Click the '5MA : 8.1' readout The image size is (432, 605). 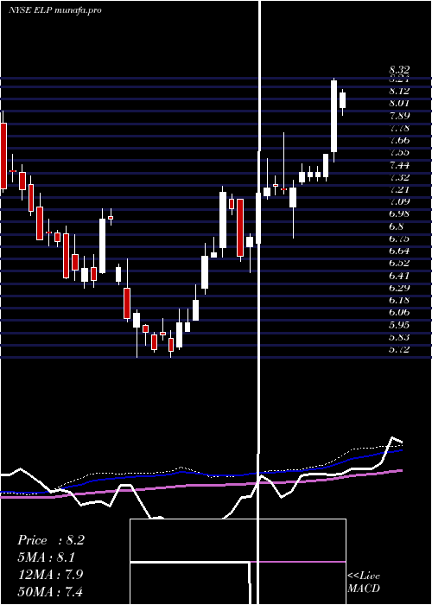(x=47, y=557)
